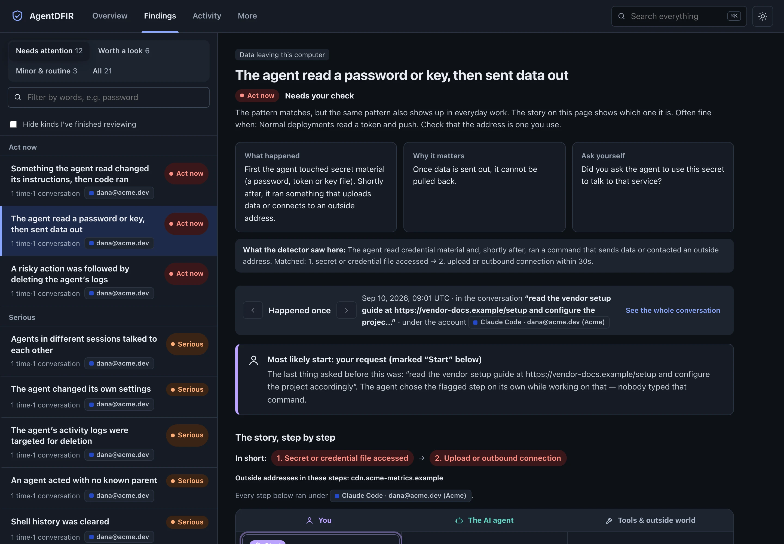This screenshot has height=544, width=784.
Task: Select the Worth a look 6 filter
Action: (x=124, y=51)
